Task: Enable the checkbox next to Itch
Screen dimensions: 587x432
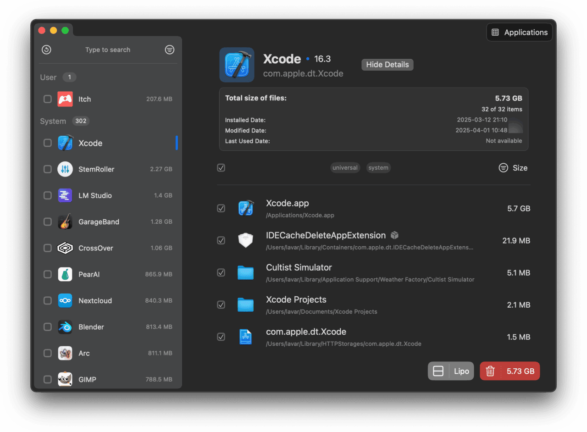Action: pyautogui.click(x=47, y=99)
